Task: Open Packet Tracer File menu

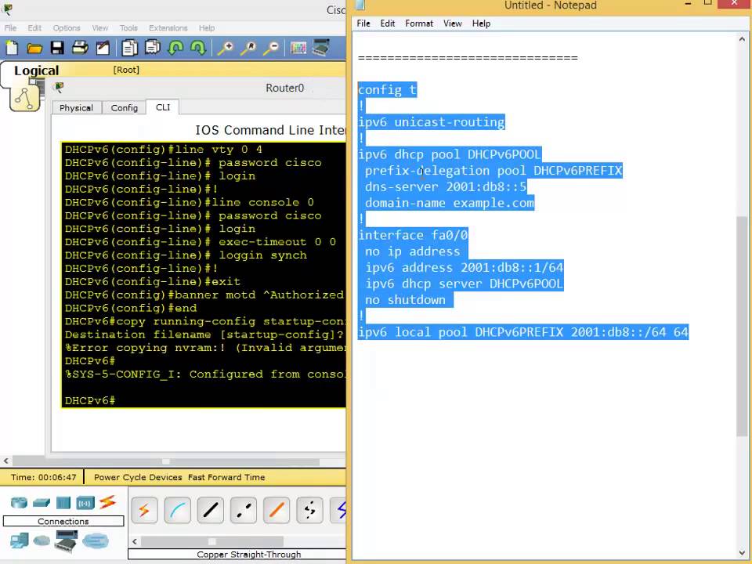Action: click(10, 28)
